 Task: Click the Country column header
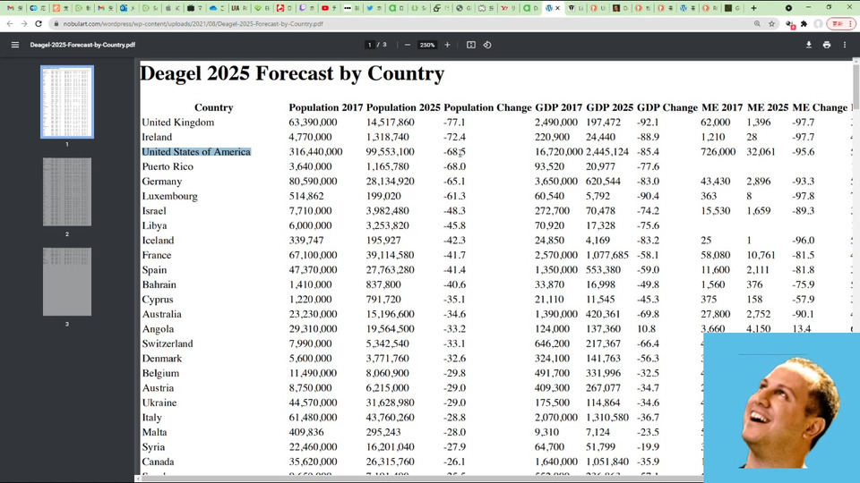point(214,107)
